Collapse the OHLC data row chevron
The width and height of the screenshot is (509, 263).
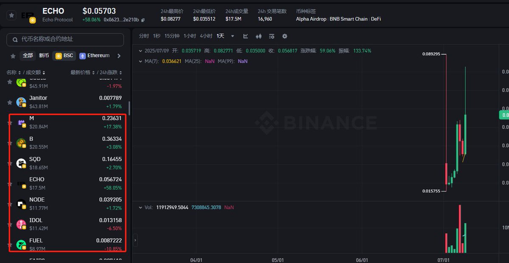(141, 51)
